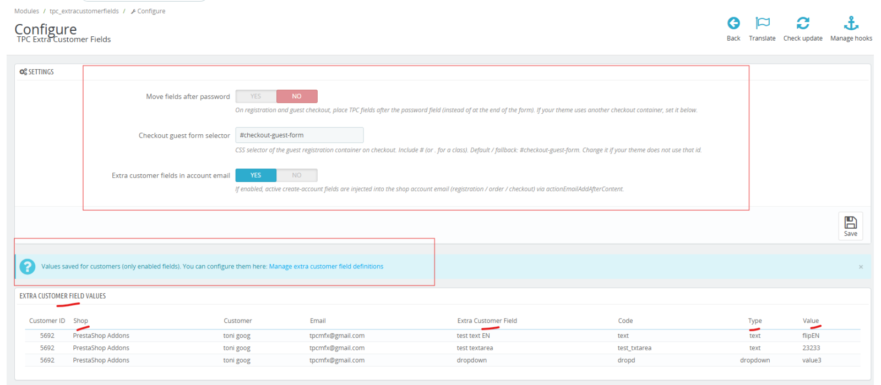Click the Save floppy disk icon
This screenshot has height=385, width=881.
pos(851,222)
